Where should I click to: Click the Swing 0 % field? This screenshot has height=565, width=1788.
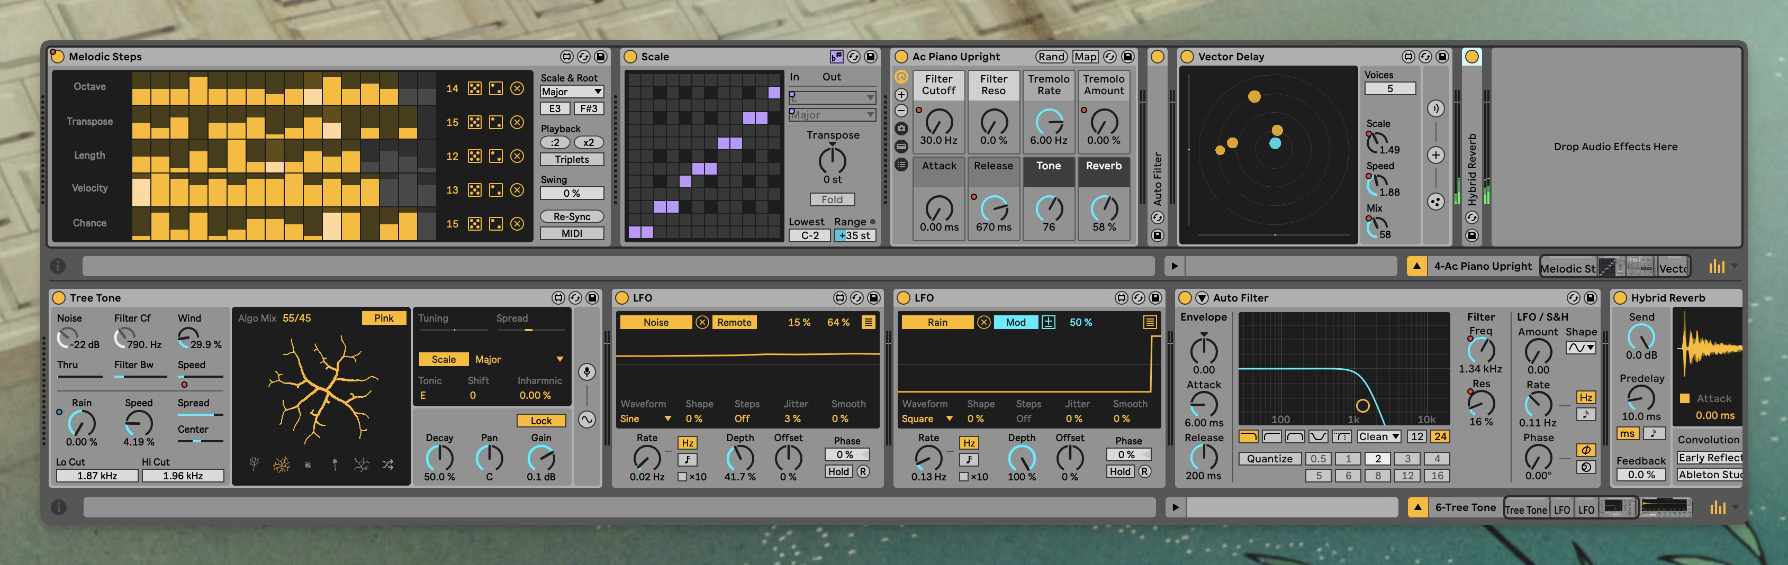572,194
